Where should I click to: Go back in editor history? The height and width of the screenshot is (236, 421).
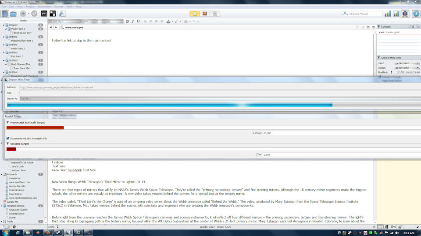(51, 27)
